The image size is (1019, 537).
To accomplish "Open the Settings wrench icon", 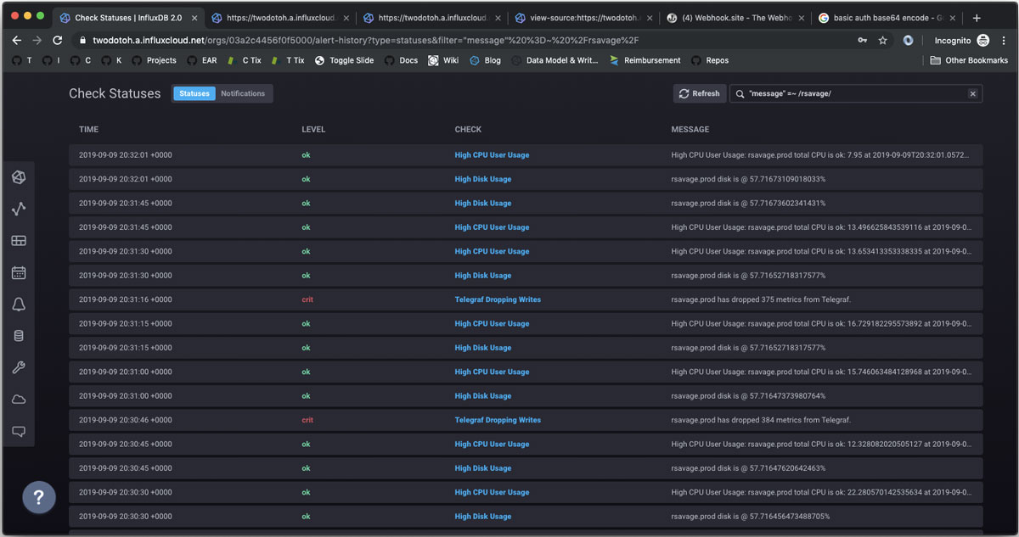I will tap(19, 366).
